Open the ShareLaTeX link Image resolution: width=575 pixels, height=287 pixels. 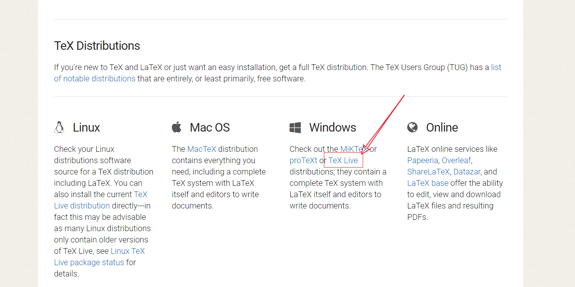tap(428, 172)
